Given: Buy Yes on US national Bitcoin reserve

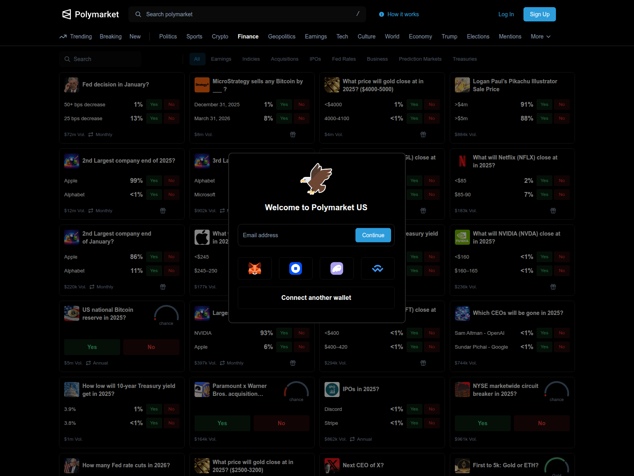Looking at the screenshot, I should tap(92, 347).
